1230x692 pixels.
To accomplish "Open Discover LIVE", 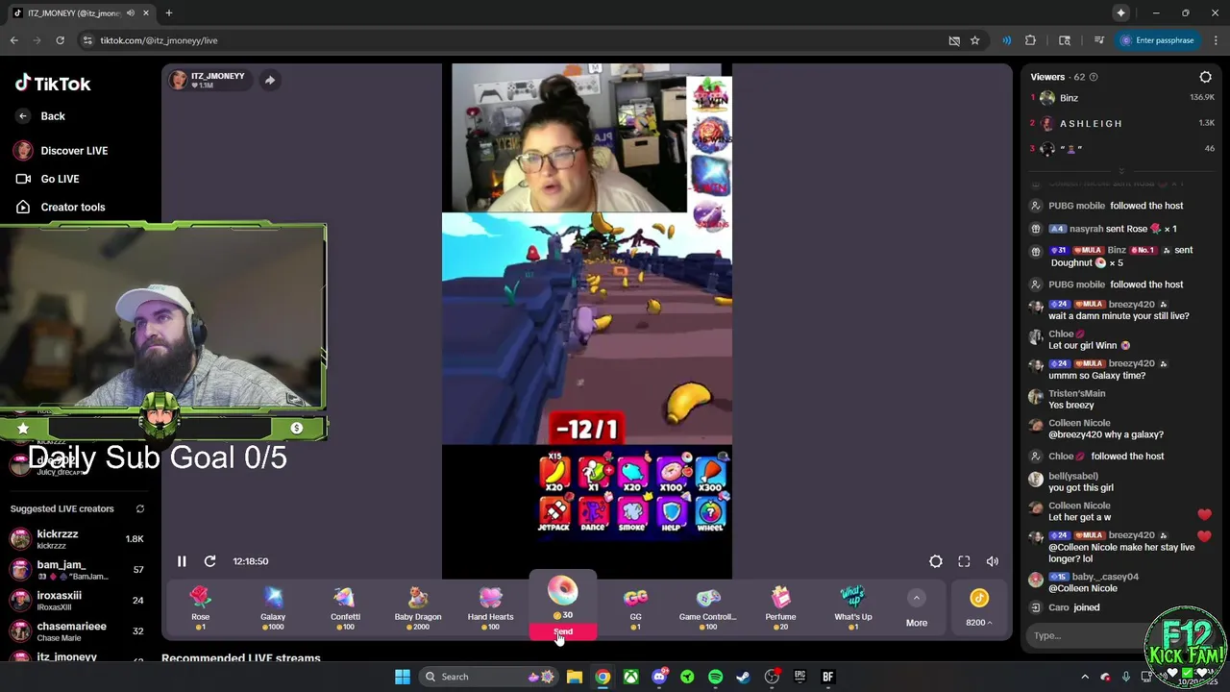I will pyautogui.click(x=61, y=151).
